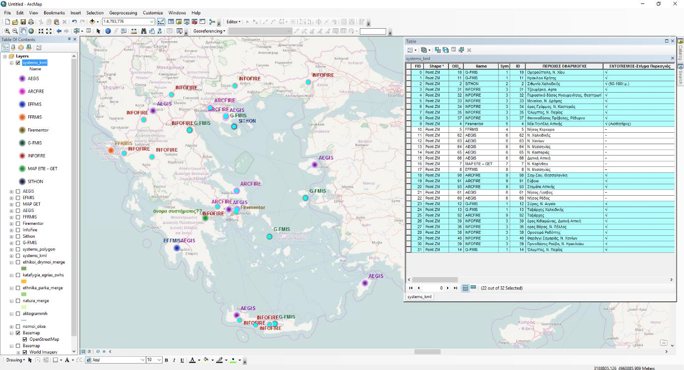The width and height of the screenshot is (684, 370).
Task: Open the map scale dropdown
Action: [152, 22]
